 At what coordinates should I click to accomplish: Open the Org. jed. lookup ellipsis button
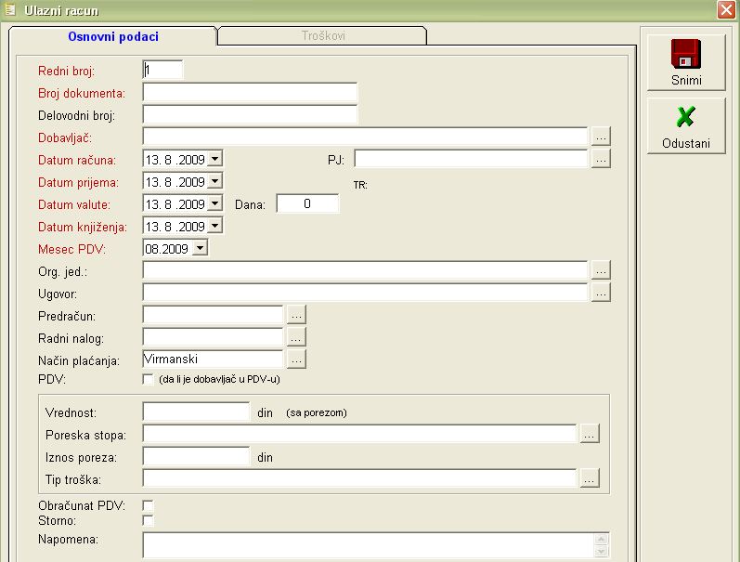click(601, 270)
